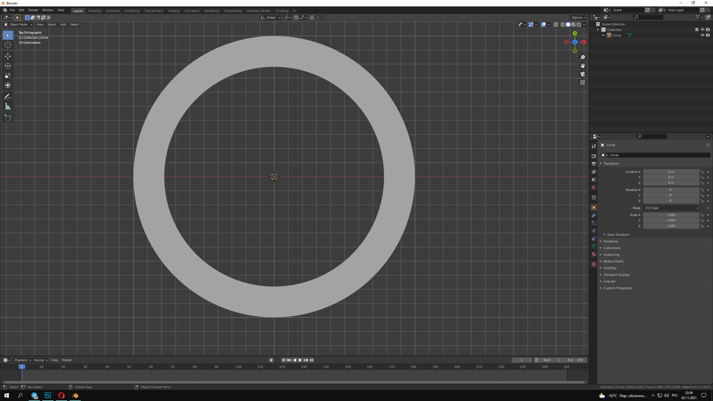
Task: Switch to Geometry Nodes workspace tab
Action: (258, 11)
